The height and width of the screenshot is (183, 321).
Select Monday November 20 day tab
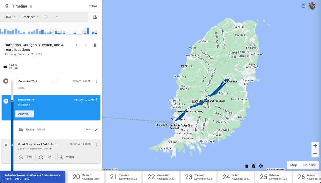(x=86, y=177)
